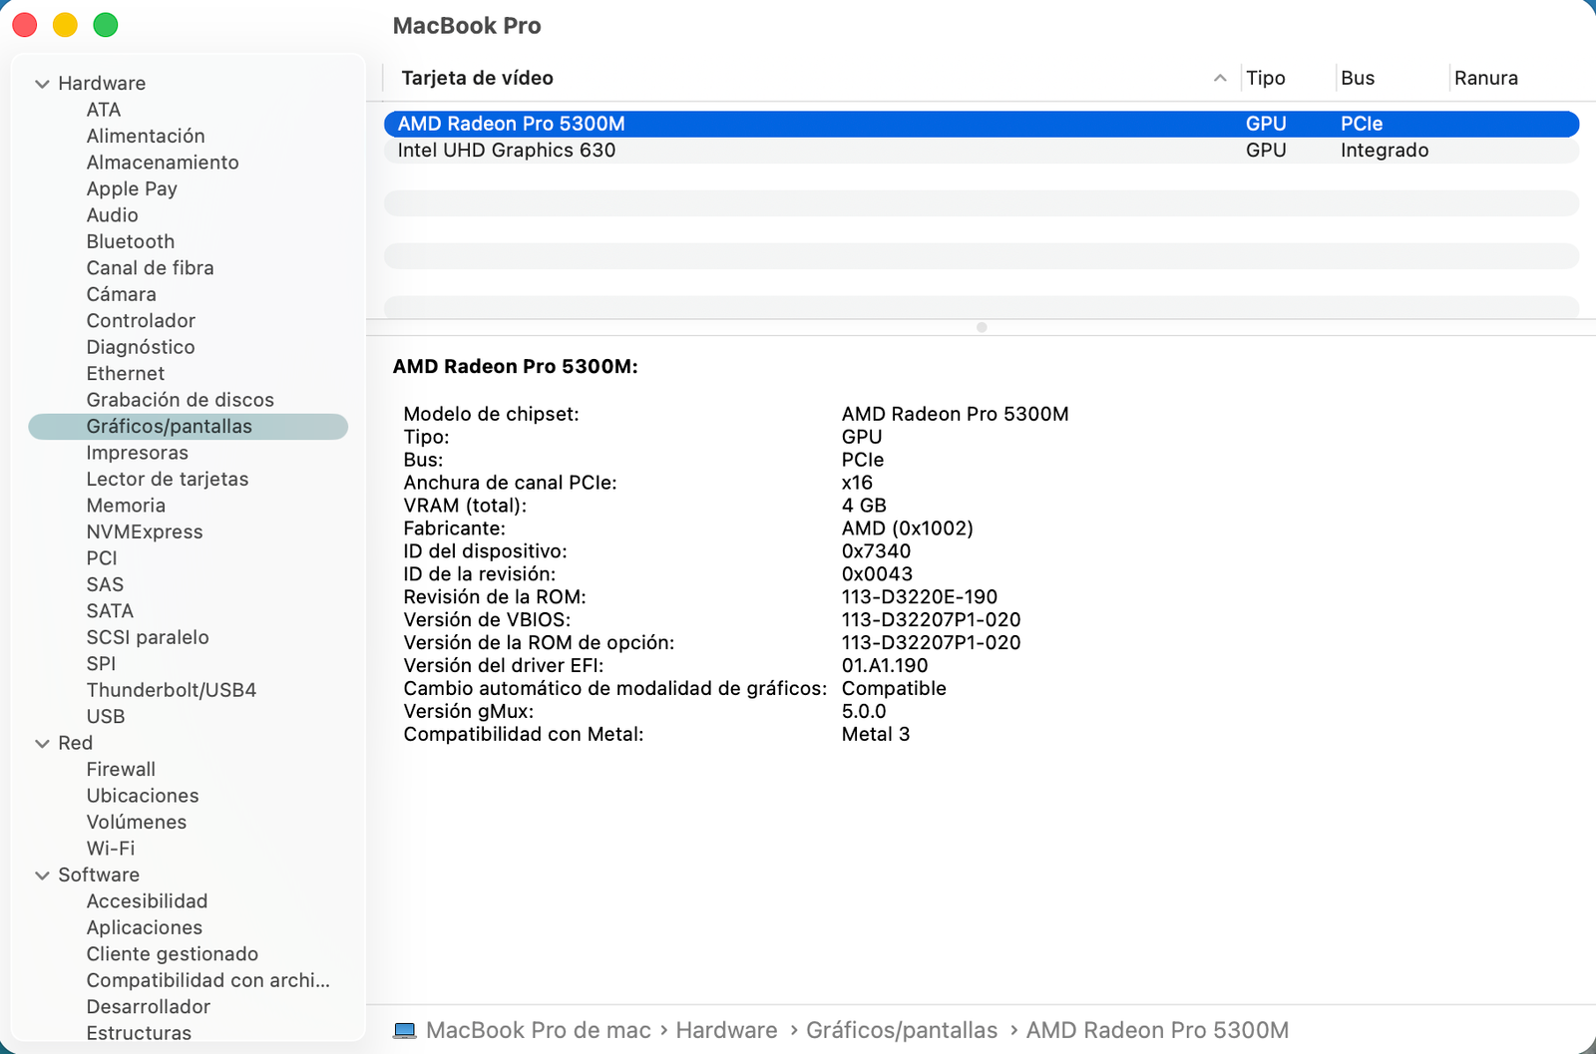Select Gráficos/pantallas in the sidebar

(169, 427)
